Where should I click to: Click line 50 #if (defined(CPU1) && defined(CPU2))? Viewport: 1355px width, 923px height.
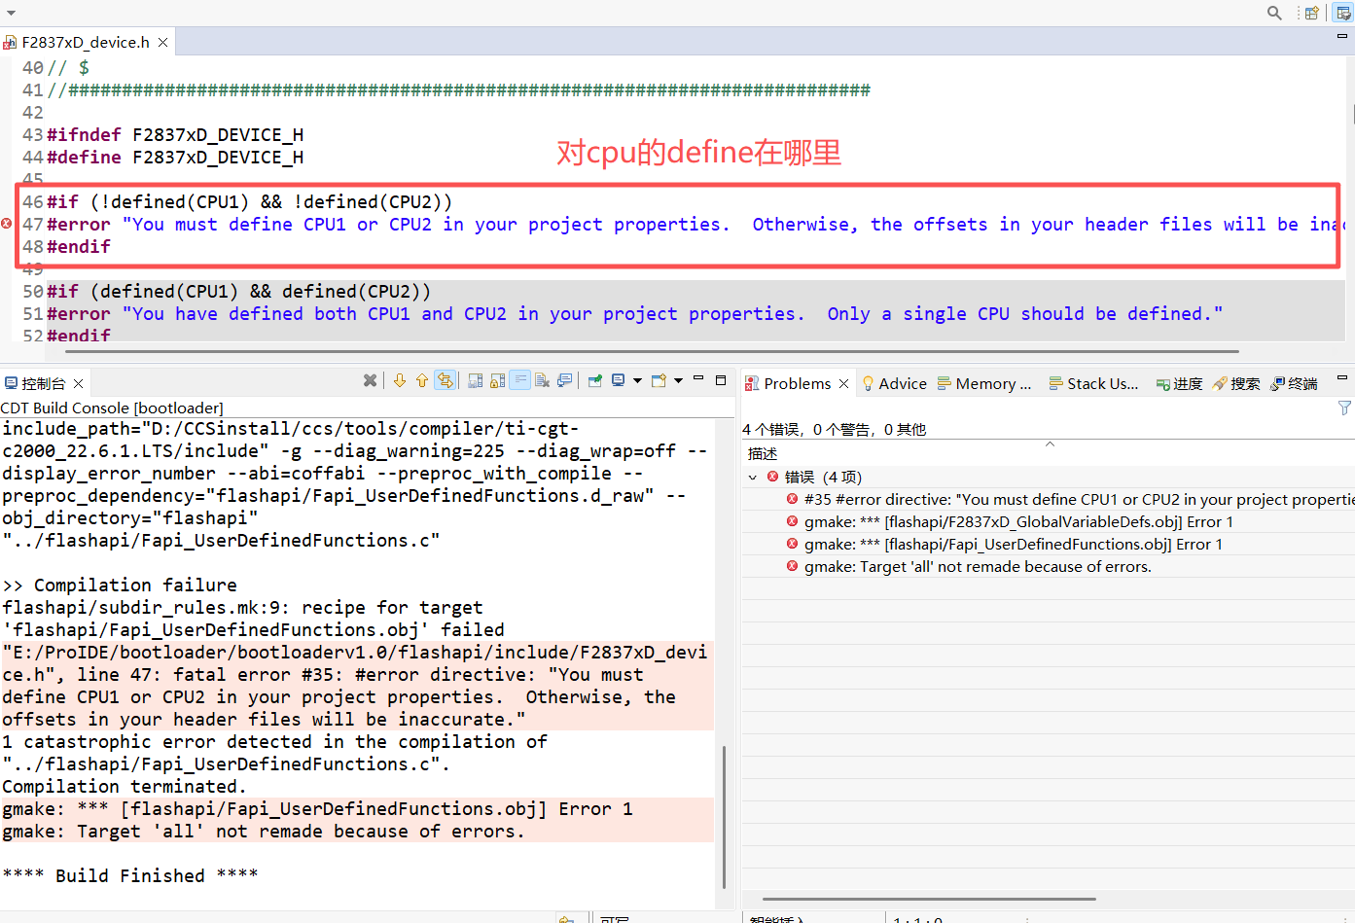238,292
